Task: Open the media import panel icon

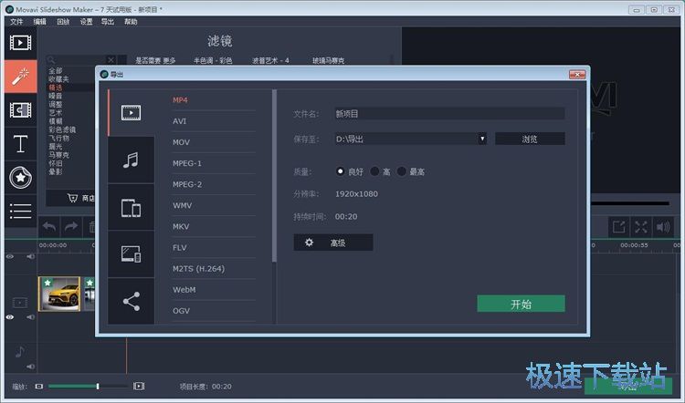Action: point(20,43)
